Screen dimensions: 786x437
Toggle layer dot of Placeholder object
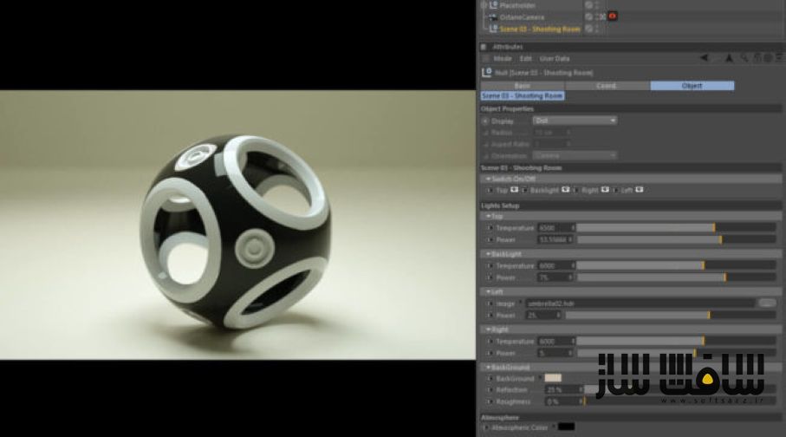click(588, 5)
